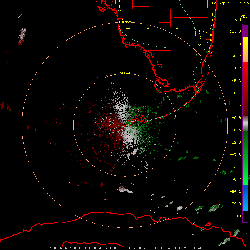This screenshot has height=250, width=250.
Task: Click the -47.6 value on velocity scale
Action: point(235,155)
